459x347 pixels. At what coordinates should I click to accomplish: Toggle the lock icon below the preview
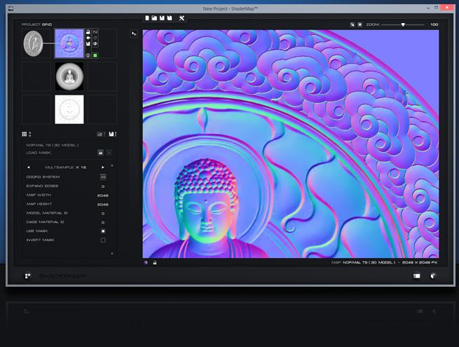pyautogui.click(x=155, y=263)
